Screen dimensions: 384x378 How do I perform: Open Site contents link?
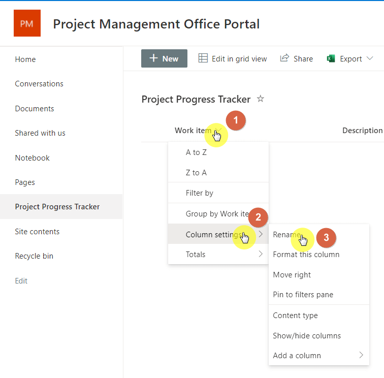[37, 232]
